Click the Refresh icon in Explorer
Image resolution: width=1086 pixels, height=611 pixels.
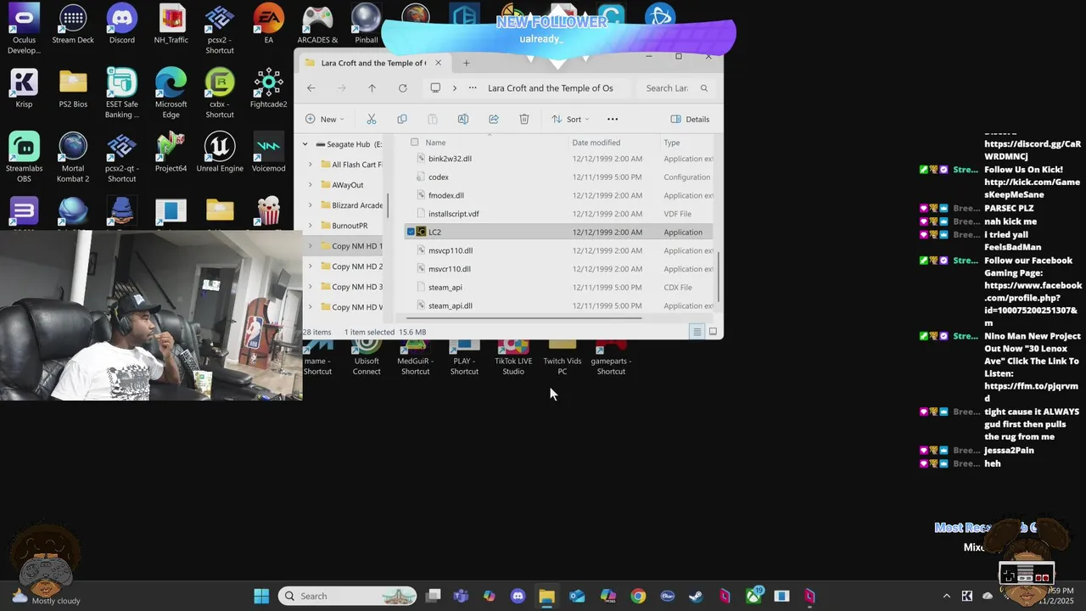[x=403, y=88]
